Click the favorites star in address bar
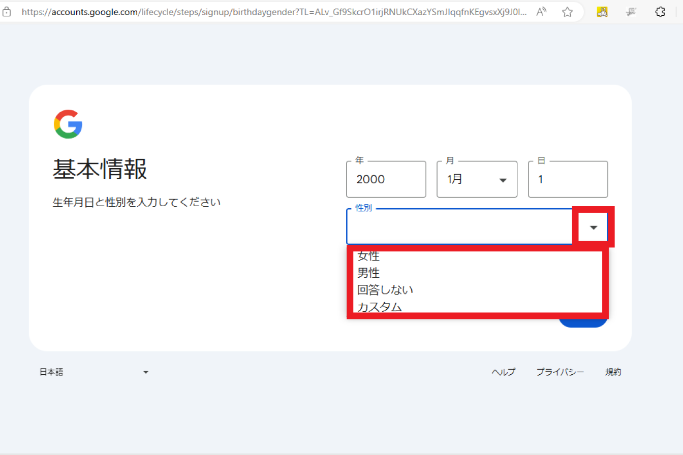683x455 pixels. pyautogui.click(x=567, y=12)
